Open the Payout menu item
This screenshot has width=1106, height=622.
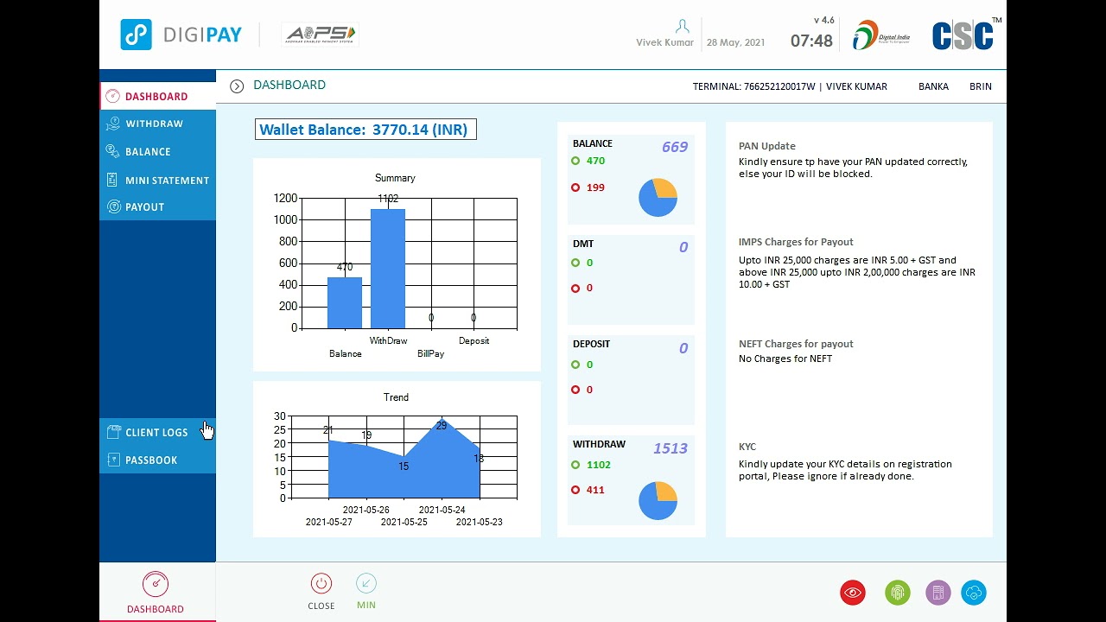pos(157,206)
